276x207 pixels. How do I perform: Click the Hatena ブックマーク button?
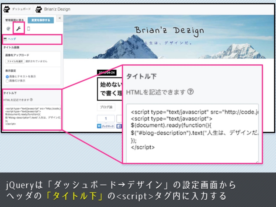click(x=106, y=126)
